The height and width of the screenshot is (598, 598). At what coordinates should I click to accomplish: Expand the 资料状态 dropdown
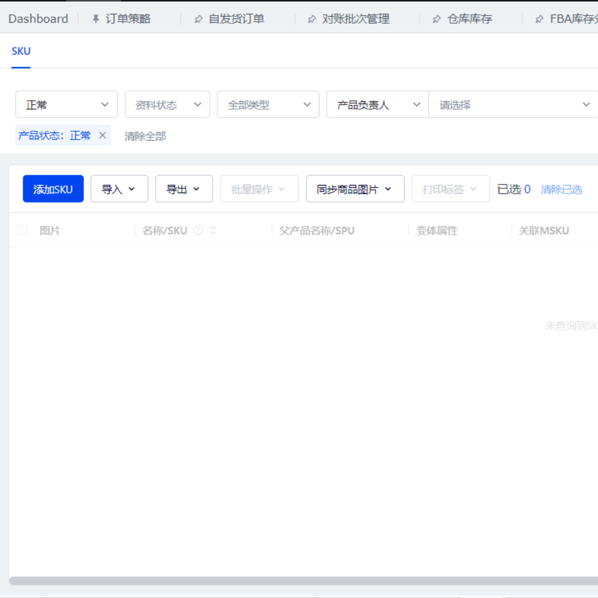(167, 105)
